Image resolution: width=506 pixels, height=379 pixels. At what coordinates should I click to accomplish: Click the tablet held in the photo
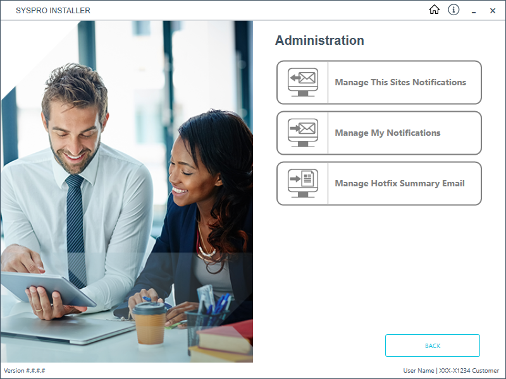(48, 289)
